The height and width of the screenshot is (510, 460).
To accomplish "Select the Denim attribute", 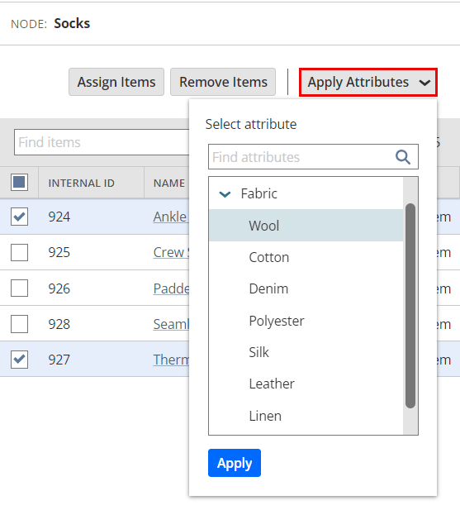I will pos(306,288).
